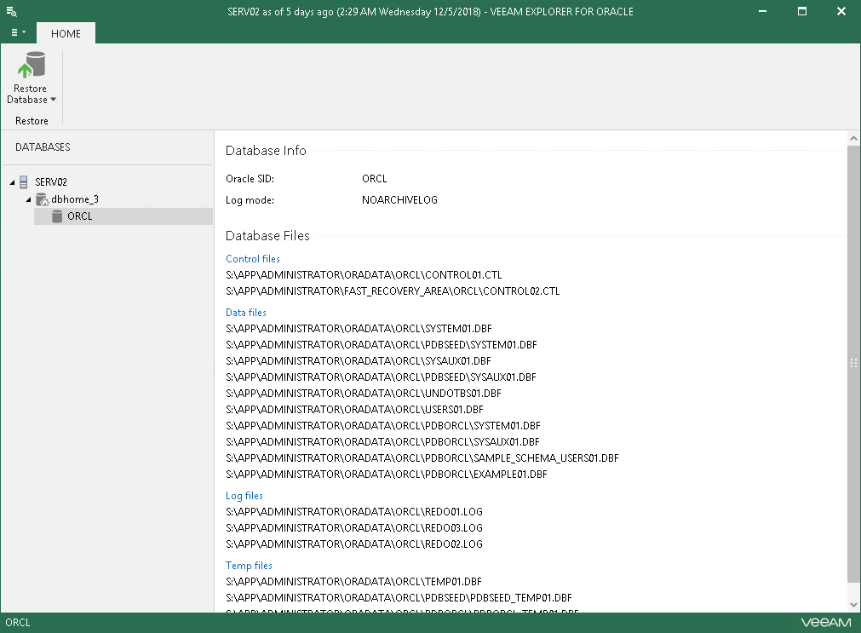861x633 pixels.
Task: Switch to the HOME ribbon tab
Action: pyautogui.click(x=66, y=33)
